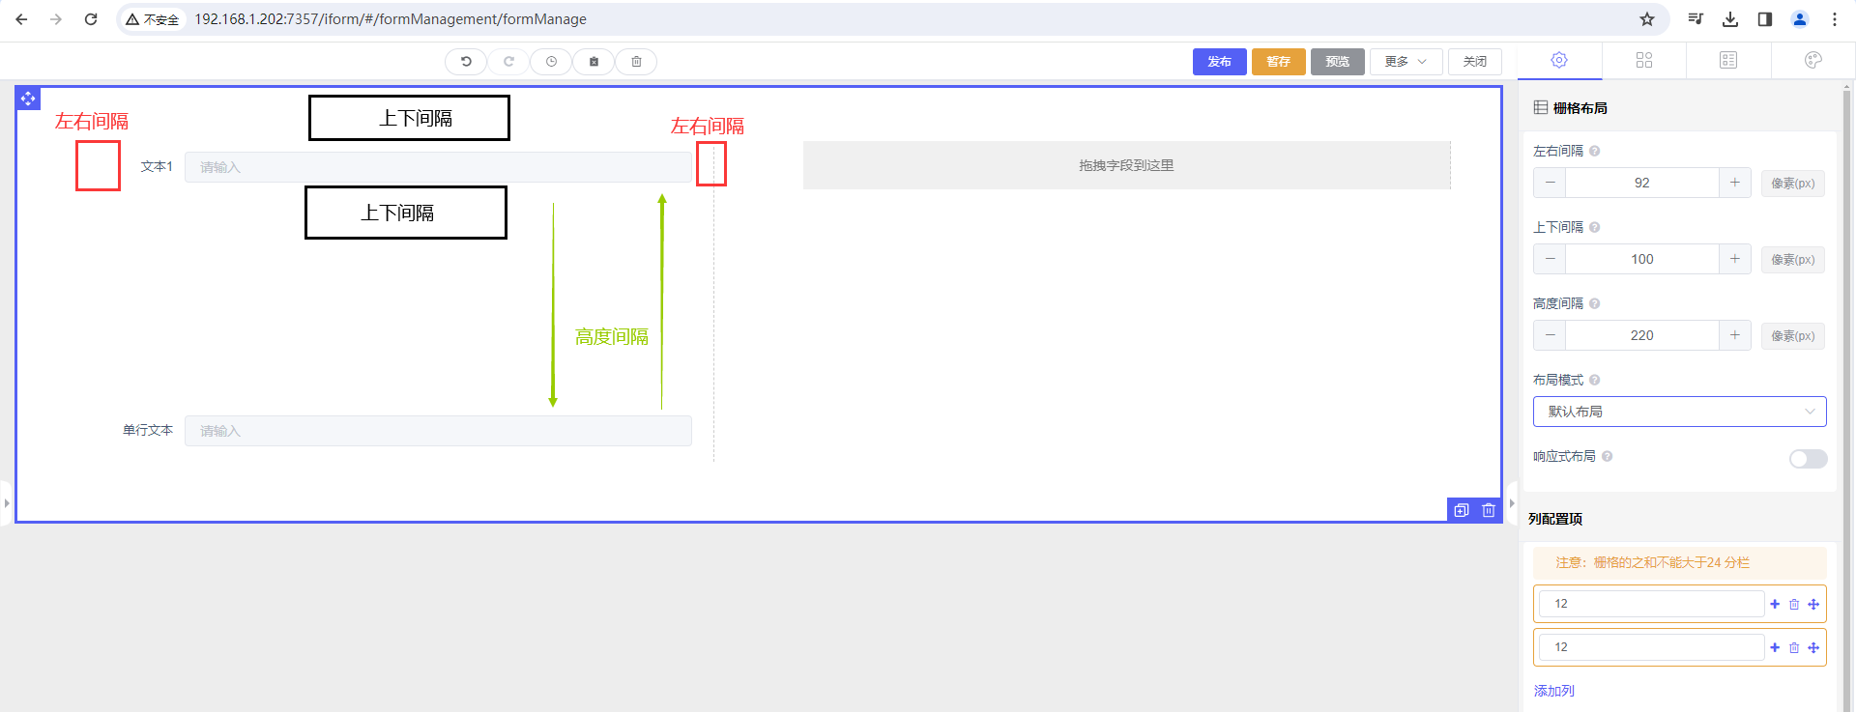This screenshot has width=1856, height=712.
Task: Click the 发布 publish button
Action: [x=1219, y=62]
